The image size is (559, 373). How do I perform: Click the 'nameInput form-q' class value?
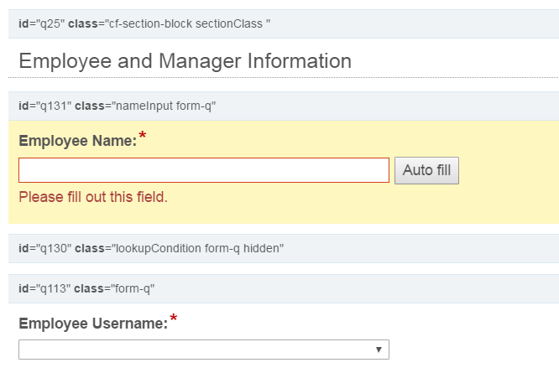pyautogui.click(x=164, y=106)
